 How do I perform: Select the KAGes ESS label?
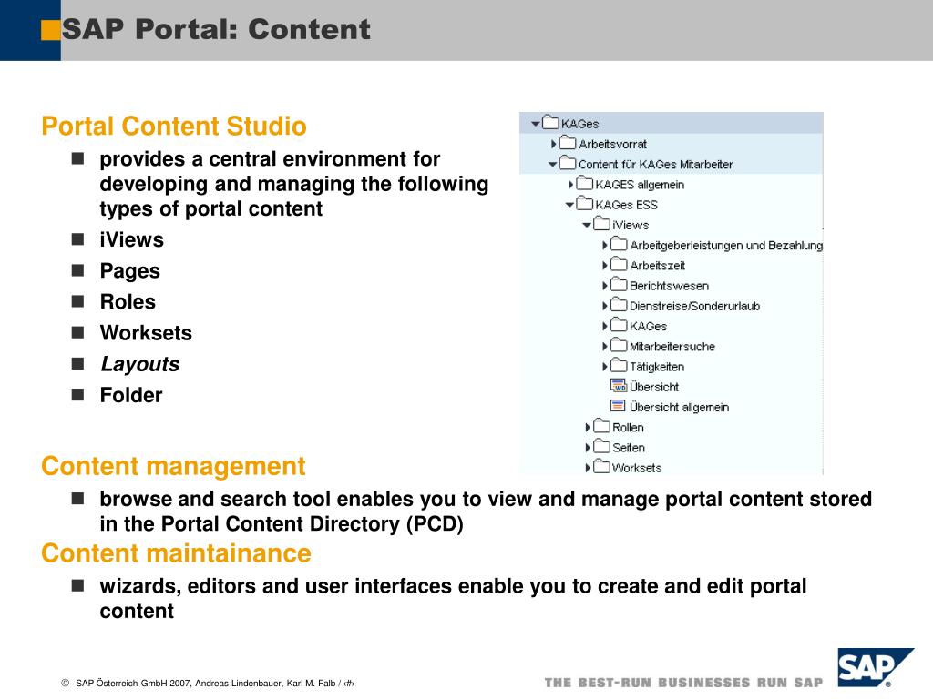click(627, 205)
